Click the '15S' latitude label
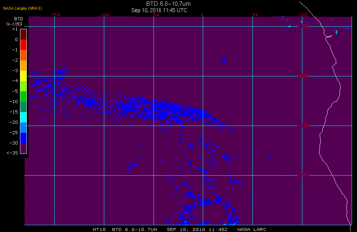 tap(305, 125)
